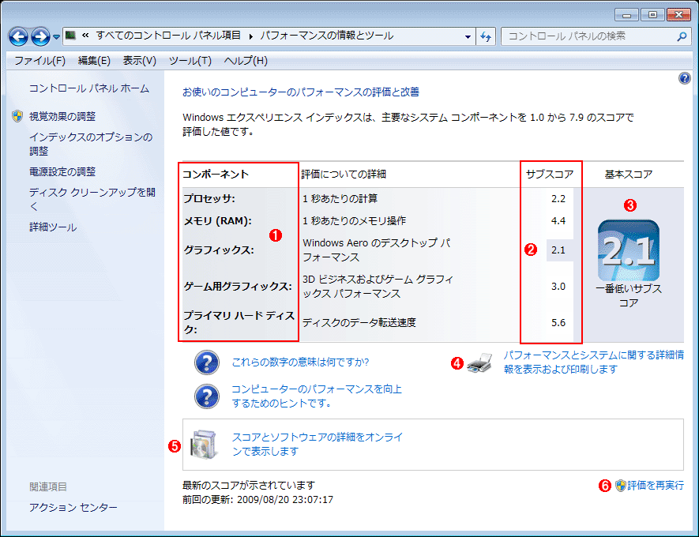
Task: Open スコアとソフトウェアの詳細をオンライン link
Action: pyautogui.click(x=317, y=445)
